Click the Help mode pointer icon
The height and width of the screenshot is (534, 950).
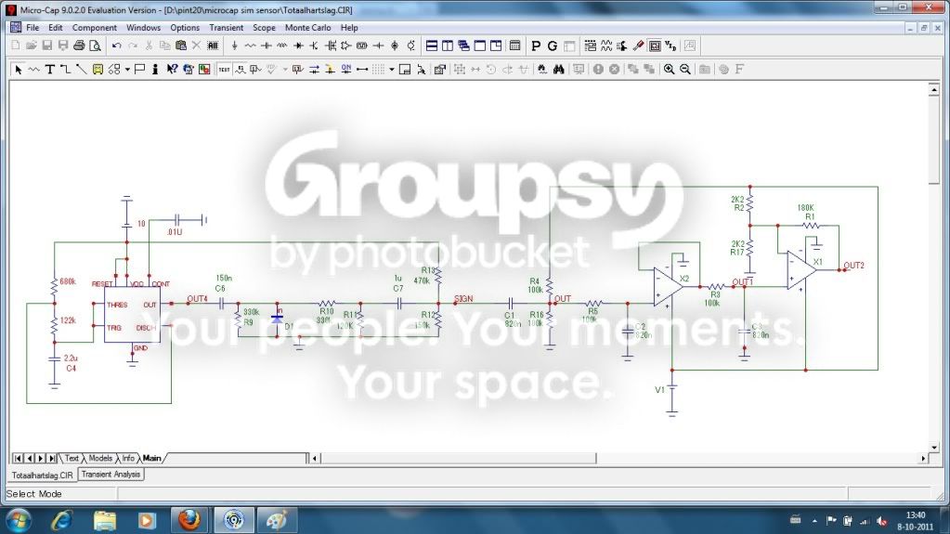point(172,69)
